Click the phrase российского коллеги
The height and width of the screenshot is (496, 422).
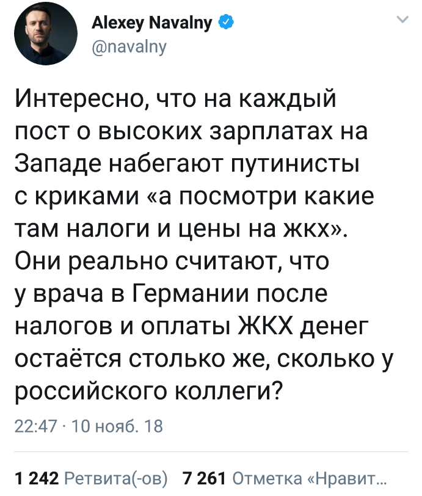coord(148,395)
